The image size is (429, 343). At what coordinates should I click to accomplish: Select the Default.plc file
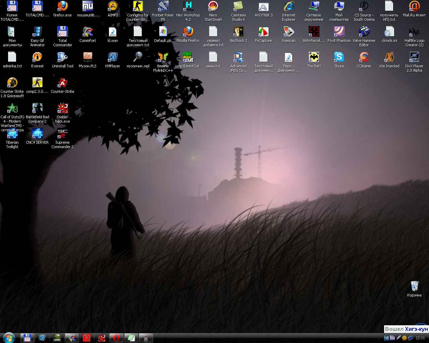pyautogui.click(x=163, y=35)
